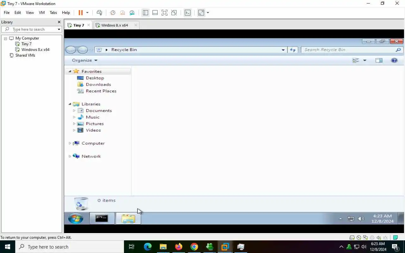
Task: Open the view options dropdown arrow
Action: pyautogui.click(x=364, y=60)
